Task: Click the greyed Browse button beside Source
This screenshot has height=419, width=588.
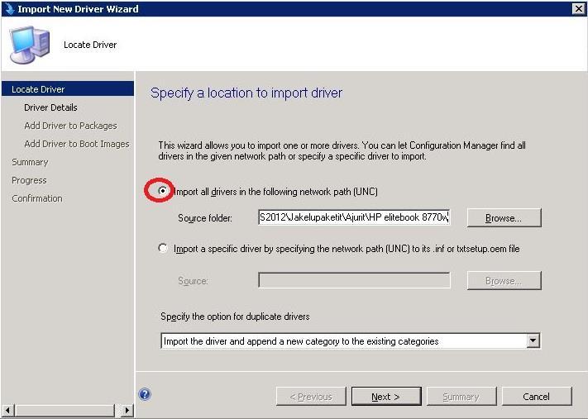Action: click(504, 281)
